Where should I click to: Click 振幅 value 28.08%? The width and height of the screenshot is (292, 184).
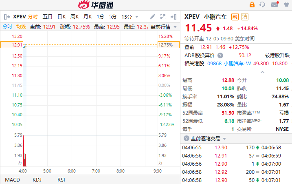click(x=226, y=105)
